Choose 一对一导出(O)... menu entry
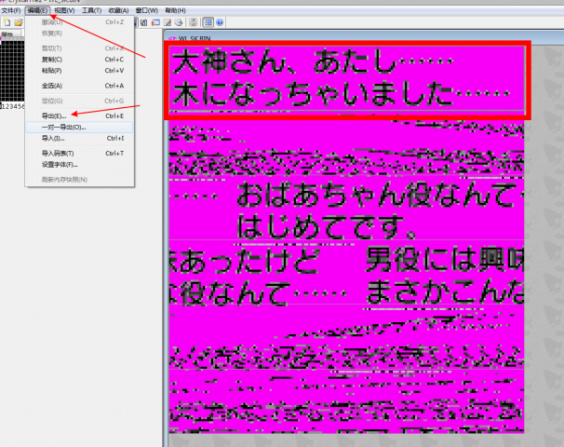The width and height of the screenshot is (564, 447). click(79, 127)
